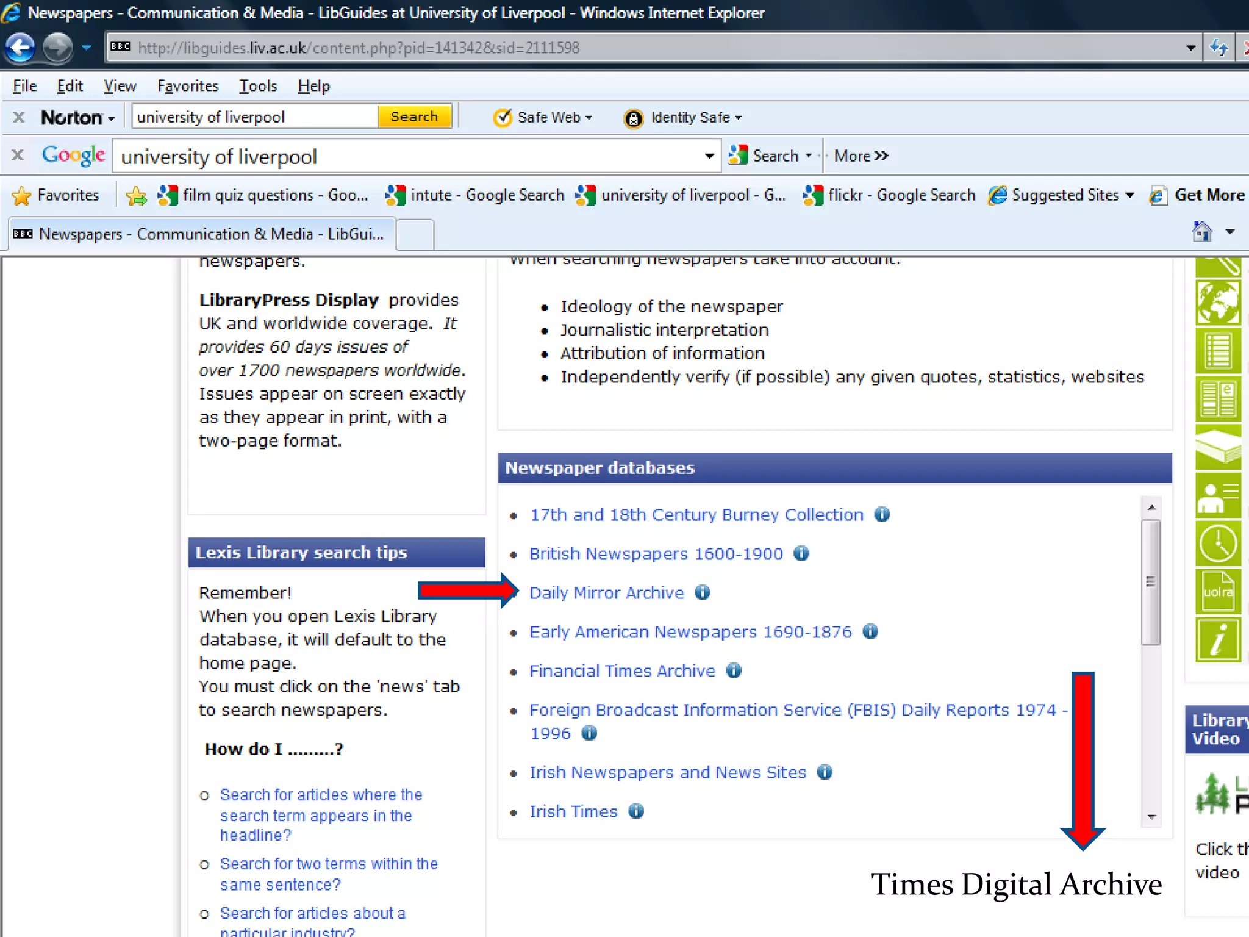The height and width of the screenshot is (937, 1249).
Task: Click the person contact sidebar icon
Action: click(1218, 495)
